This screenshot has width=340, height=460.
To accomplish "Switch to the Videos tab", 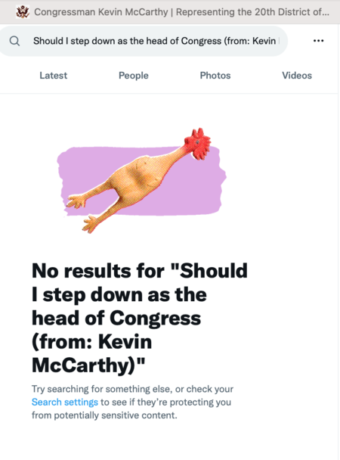I will (x=297, y=76).
